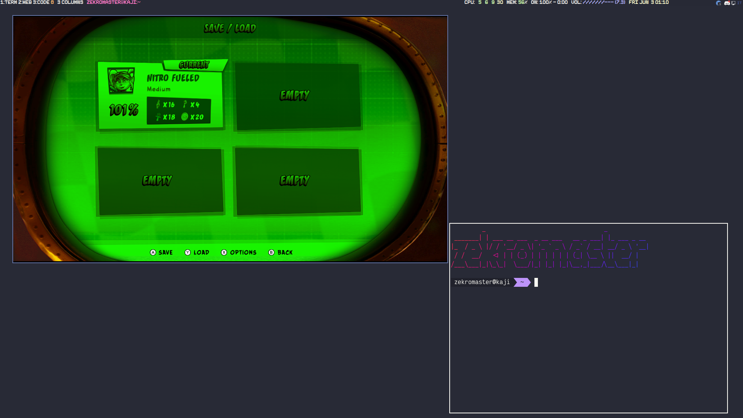Select the bottom-right Empty save slot
The height and width of the screenshot is (418, 743).
(298, 181)
